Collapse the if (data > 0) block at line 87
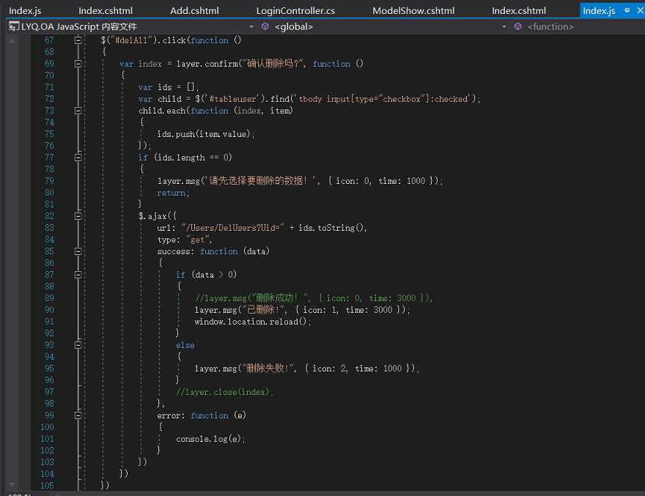Viewport: 645px width, 496px height. 78,275
